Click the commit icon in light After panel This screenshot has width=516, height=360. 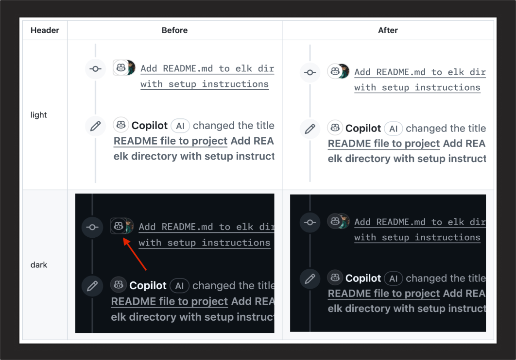[x=310, y=73]
